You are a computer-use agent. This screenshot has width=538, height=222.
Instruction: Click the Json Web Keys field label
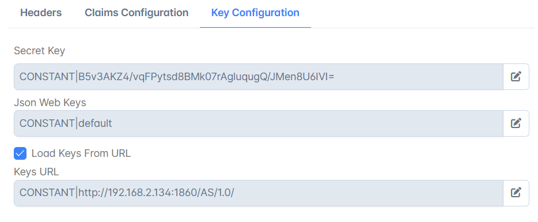coord(50,103)
